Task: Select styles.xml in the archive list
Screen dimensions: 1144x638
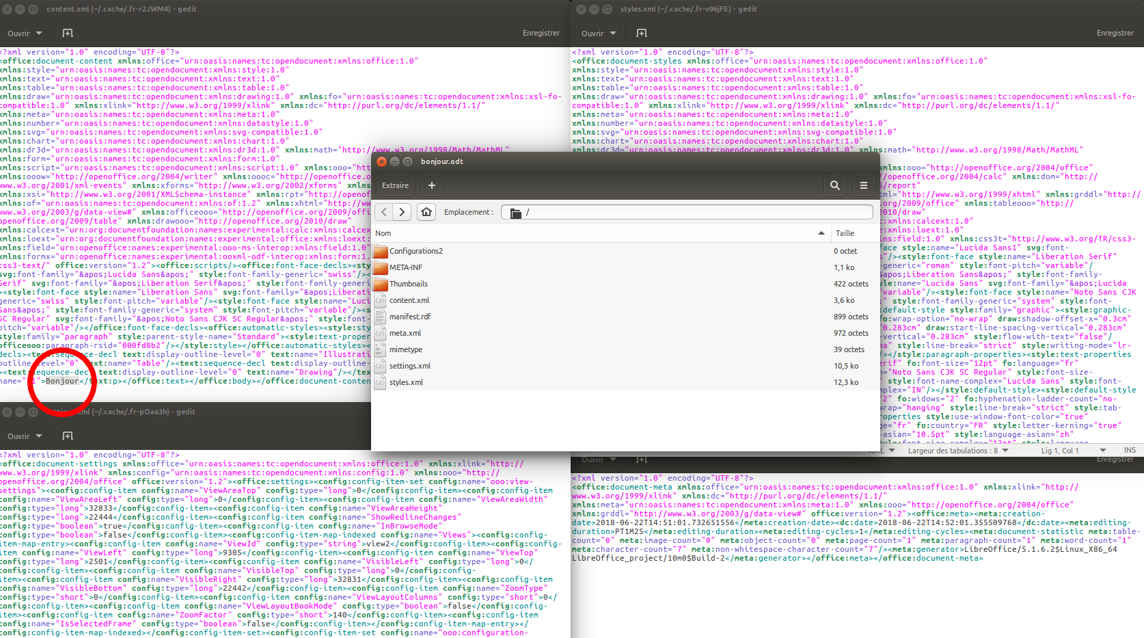Action: tap(625, 382)
